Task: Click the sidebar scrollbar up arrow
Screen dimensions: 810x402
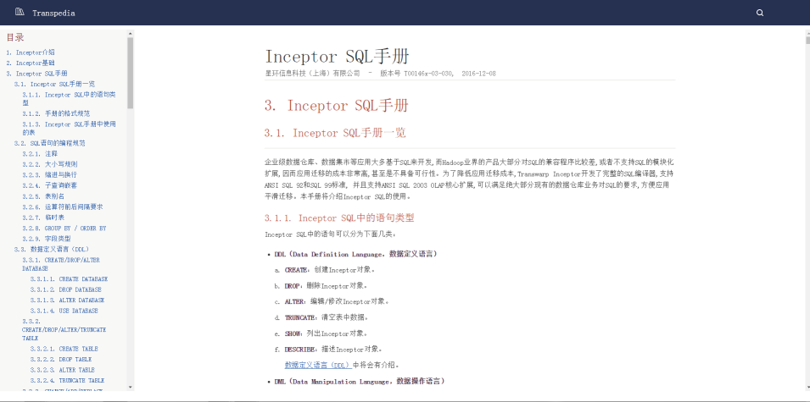Action: pyautogui.click(x=131, y=33)
